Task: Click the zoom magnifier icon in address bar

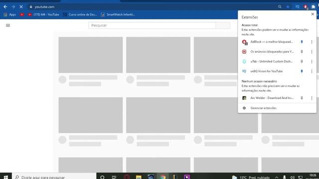Action: point(280,6)
